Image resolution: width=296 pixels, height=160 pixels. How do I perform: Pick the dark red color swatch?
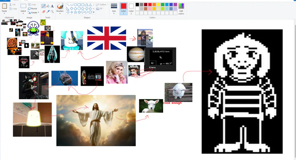tap(146, 5)
